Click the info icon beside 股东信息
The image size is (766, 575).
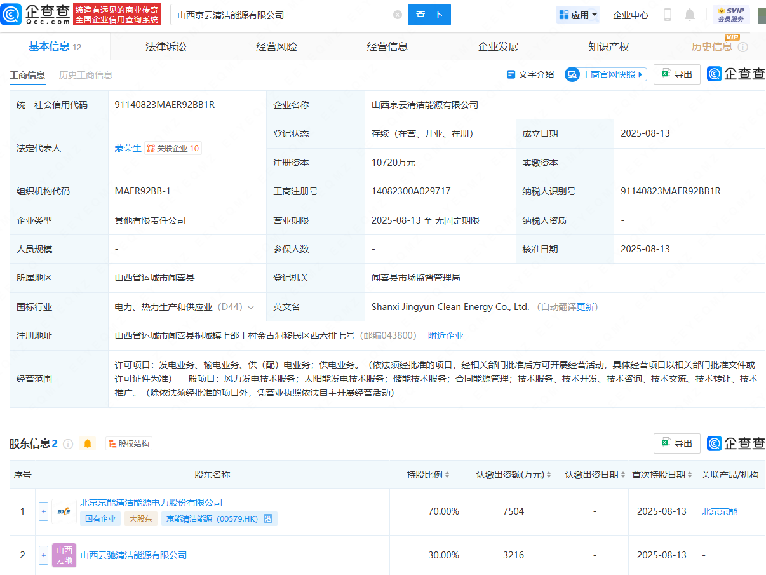click(68, 443)
